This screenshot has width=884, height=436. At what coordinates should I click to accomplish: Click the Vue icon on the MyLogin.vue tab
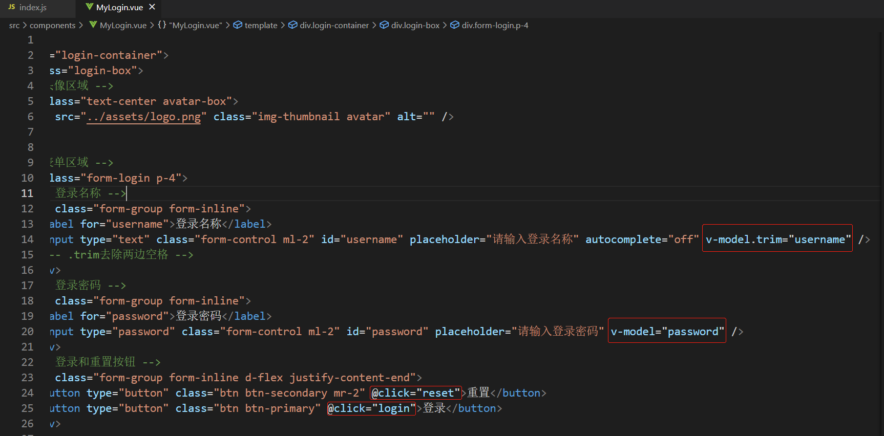tap(90, 7)
